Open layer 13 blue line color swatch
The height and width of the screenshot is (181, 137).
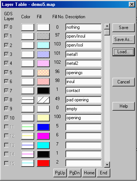[x=27, y=145]
